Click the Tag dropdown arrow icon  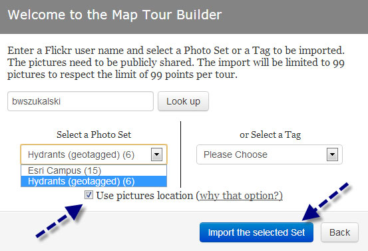coord(332,154)
